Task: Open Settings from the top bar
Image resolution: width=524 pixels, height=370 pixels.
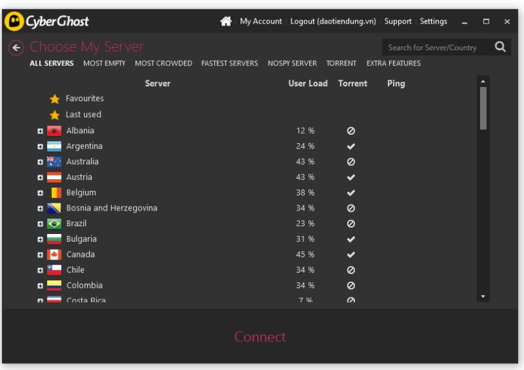Action: pyautogui.click(x=433, y=22)
